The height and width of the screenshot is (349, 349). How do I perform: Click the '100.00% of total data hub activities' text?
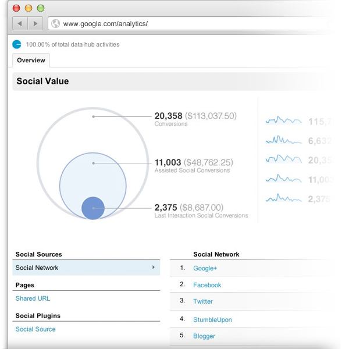coord(73,45)
